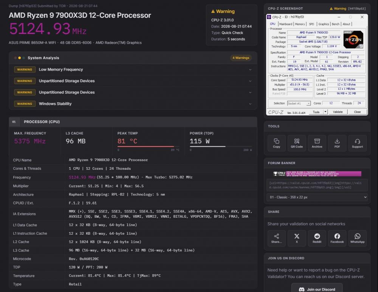Expand the Windows Stability warning
This screenshot has height=292, width=378.
(x=133, y=104)
